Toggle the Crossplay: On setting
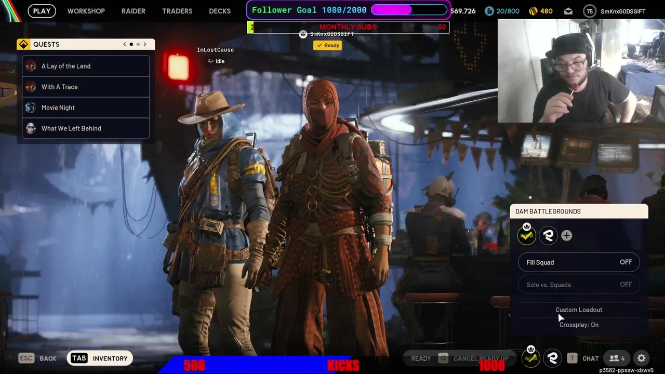This screenshot has width=665, height=374. pyautogui.click(x=579, y=325)
